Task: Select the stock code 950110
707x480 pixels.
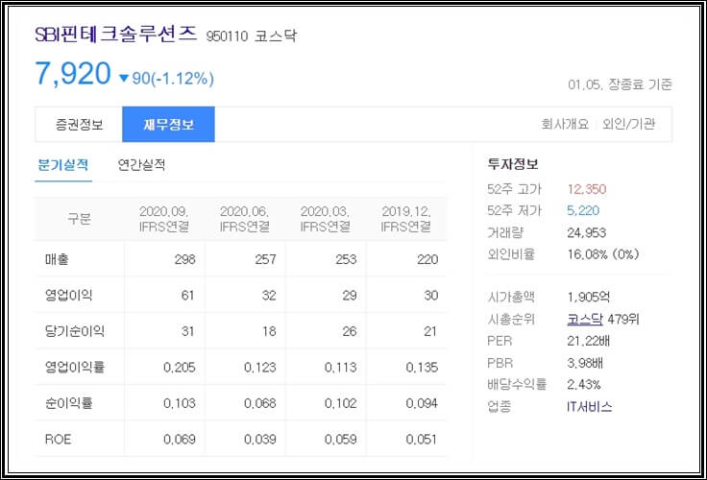Action: pyautogui.click(x=227, y=36)
